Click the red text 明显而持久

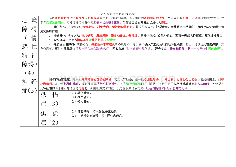(62, 18)
